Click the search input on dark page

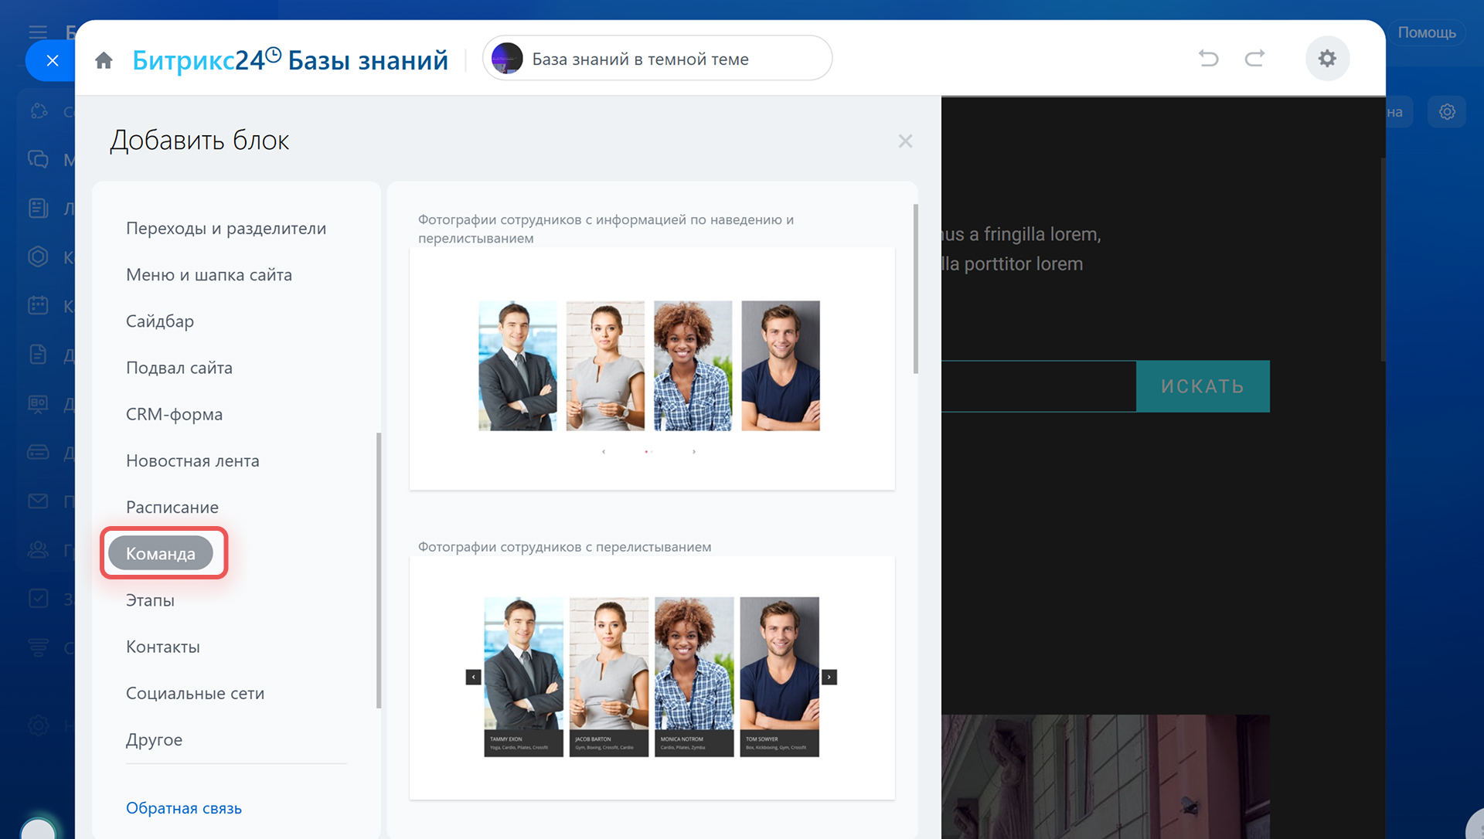click(1038, 386)
